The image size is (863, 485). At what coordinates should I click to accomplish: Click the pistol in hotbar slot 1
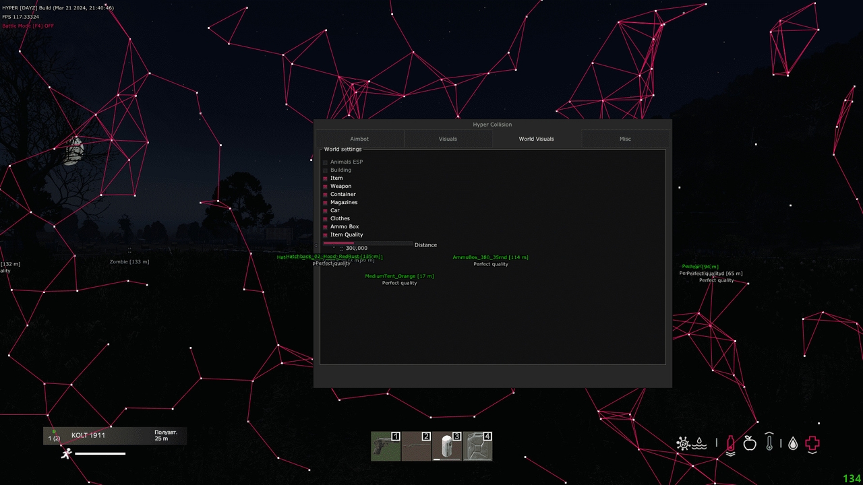click(x=386, y=446)
